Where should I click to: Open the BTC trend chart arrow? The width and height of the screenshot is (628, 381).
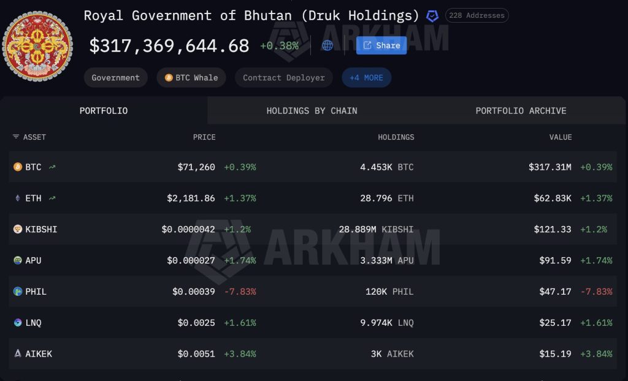pos(52,167)
